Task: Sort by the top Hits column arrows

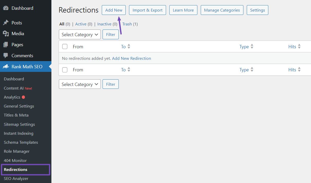Action: tap(299, 46)
